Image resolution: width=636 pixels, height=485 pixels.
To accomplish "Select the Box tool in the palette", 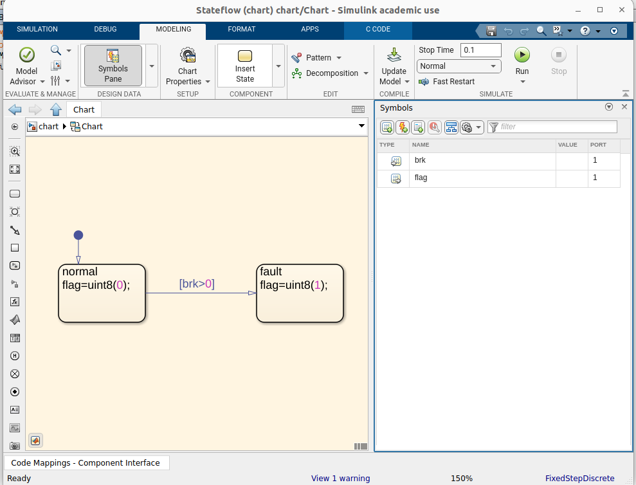I will click(15, 248).
